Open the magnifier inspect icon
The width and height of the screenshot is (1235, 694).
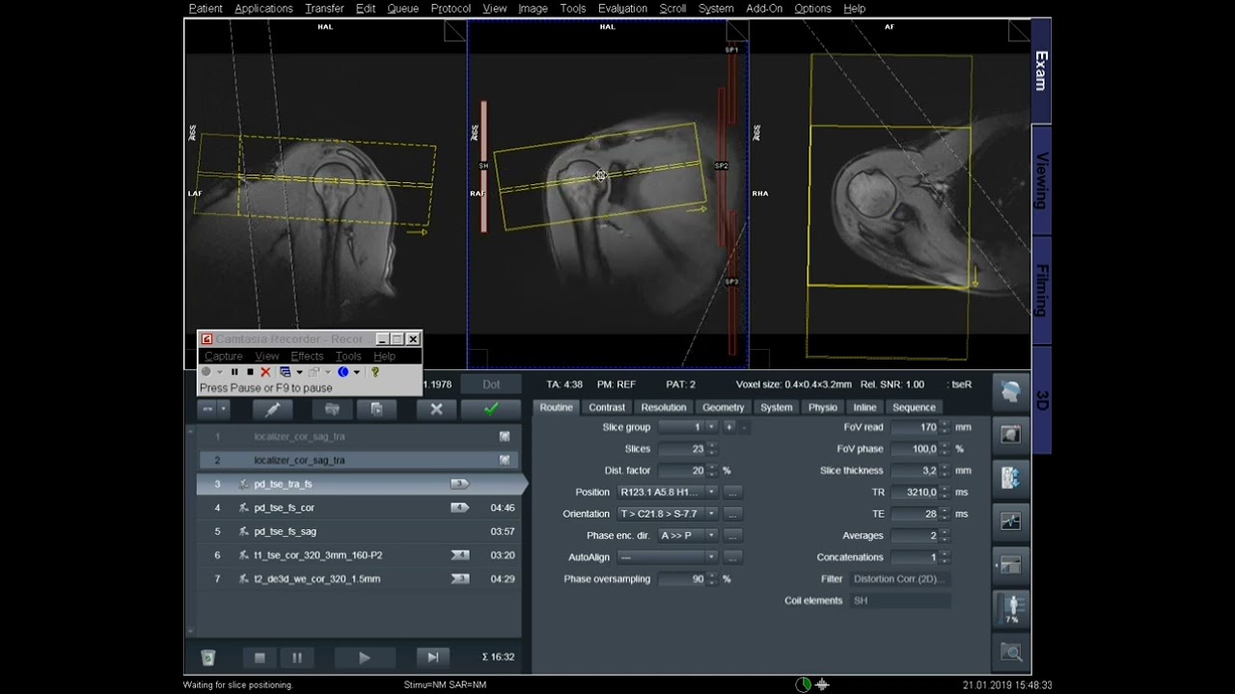click(x=1010, y=653)
